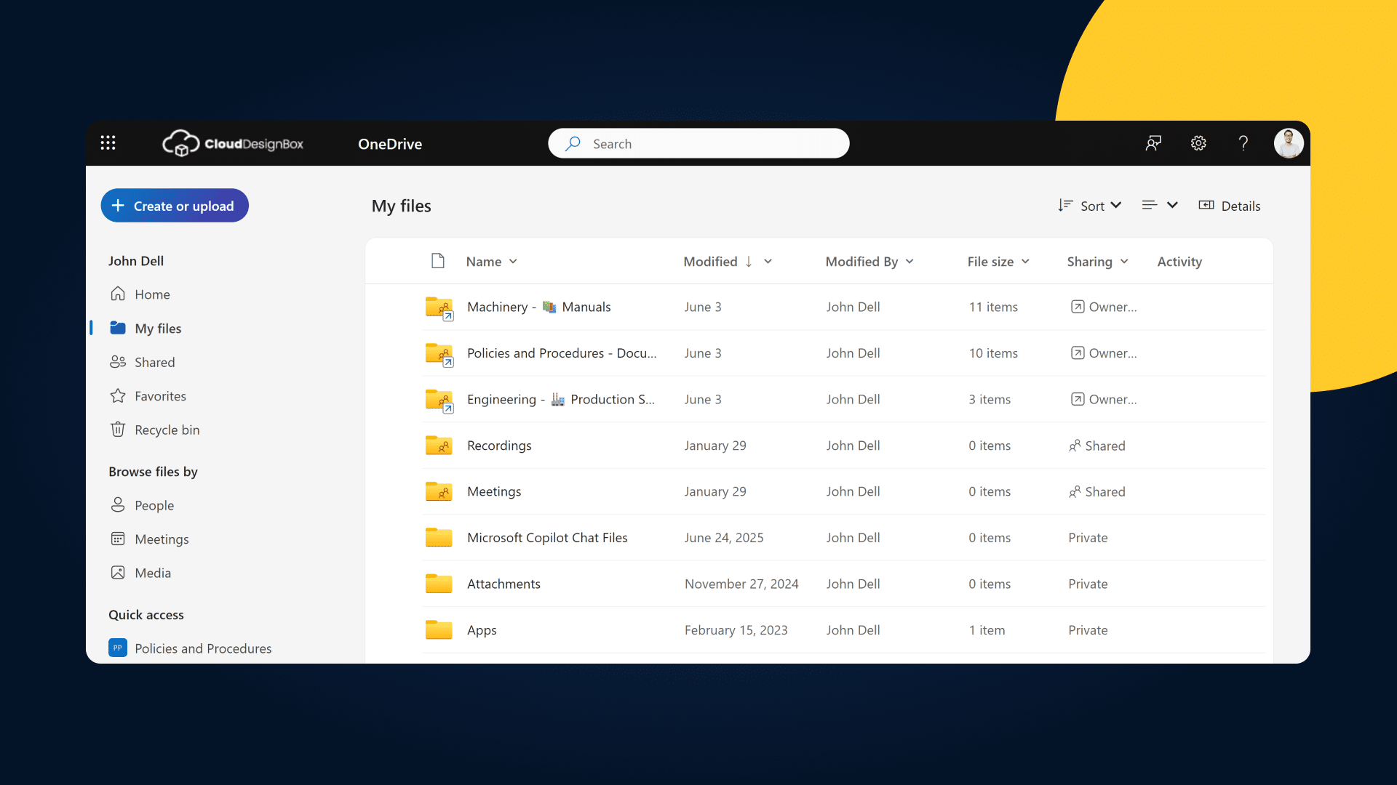Click the Attachments folder icon
The height and width of the screenshot is (785, 1397).
tap(439, 584)
